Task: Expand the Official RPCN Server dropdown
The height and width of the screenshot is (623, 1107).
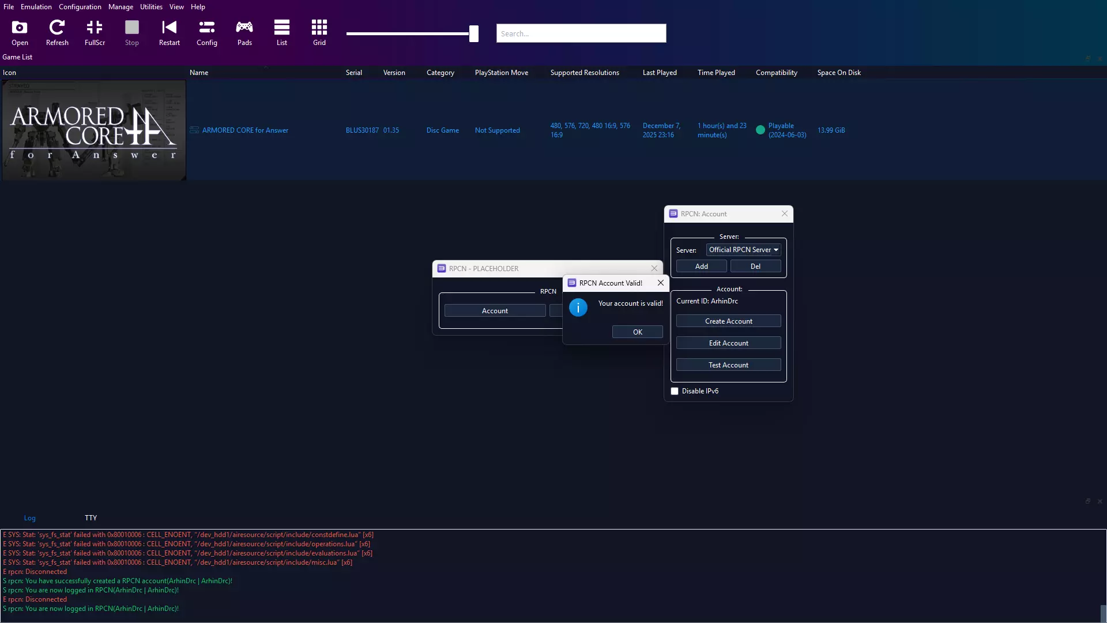Action: (x=743, y=250)
